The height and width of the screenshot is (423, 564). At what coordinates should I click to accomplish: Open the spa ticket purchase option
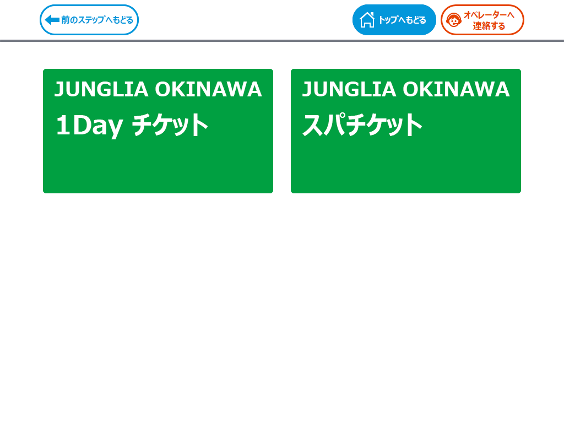[406, 131]
